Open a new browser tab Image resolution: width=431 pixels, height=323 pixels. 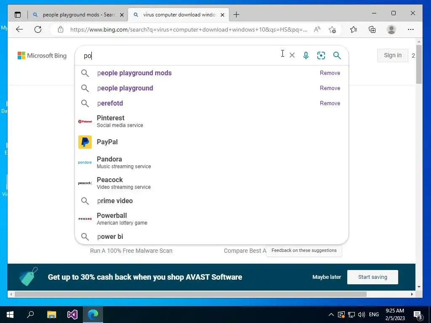[236, 15]
